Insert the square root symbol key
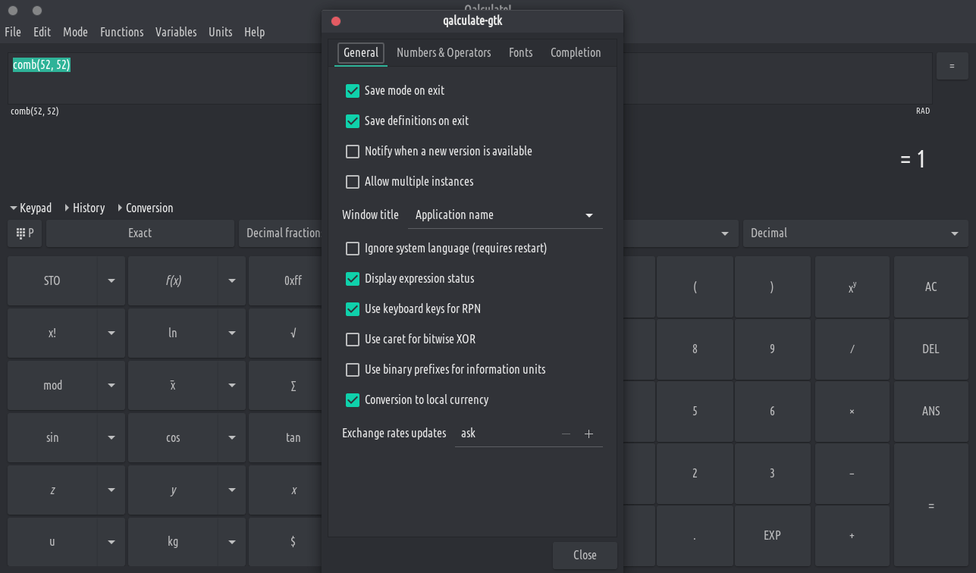 293,333
